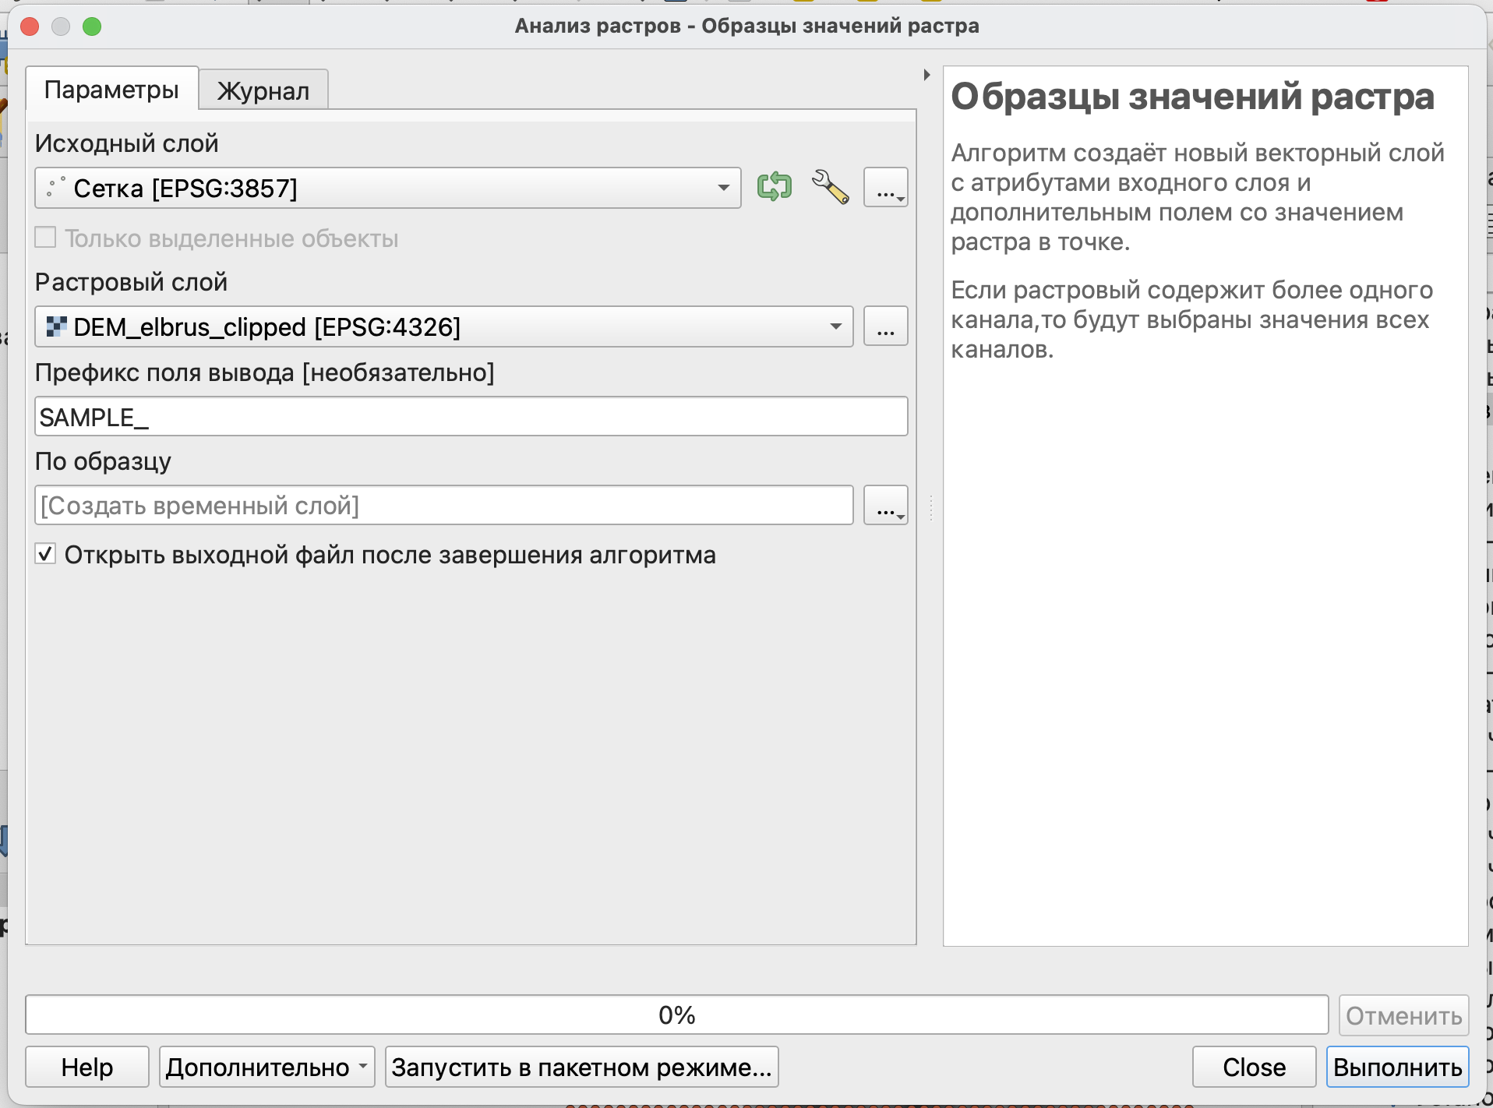Screen dimensions: 1493x1108
Task: Click the green iterate-over-features icon
Action: (x=774, y=187)
